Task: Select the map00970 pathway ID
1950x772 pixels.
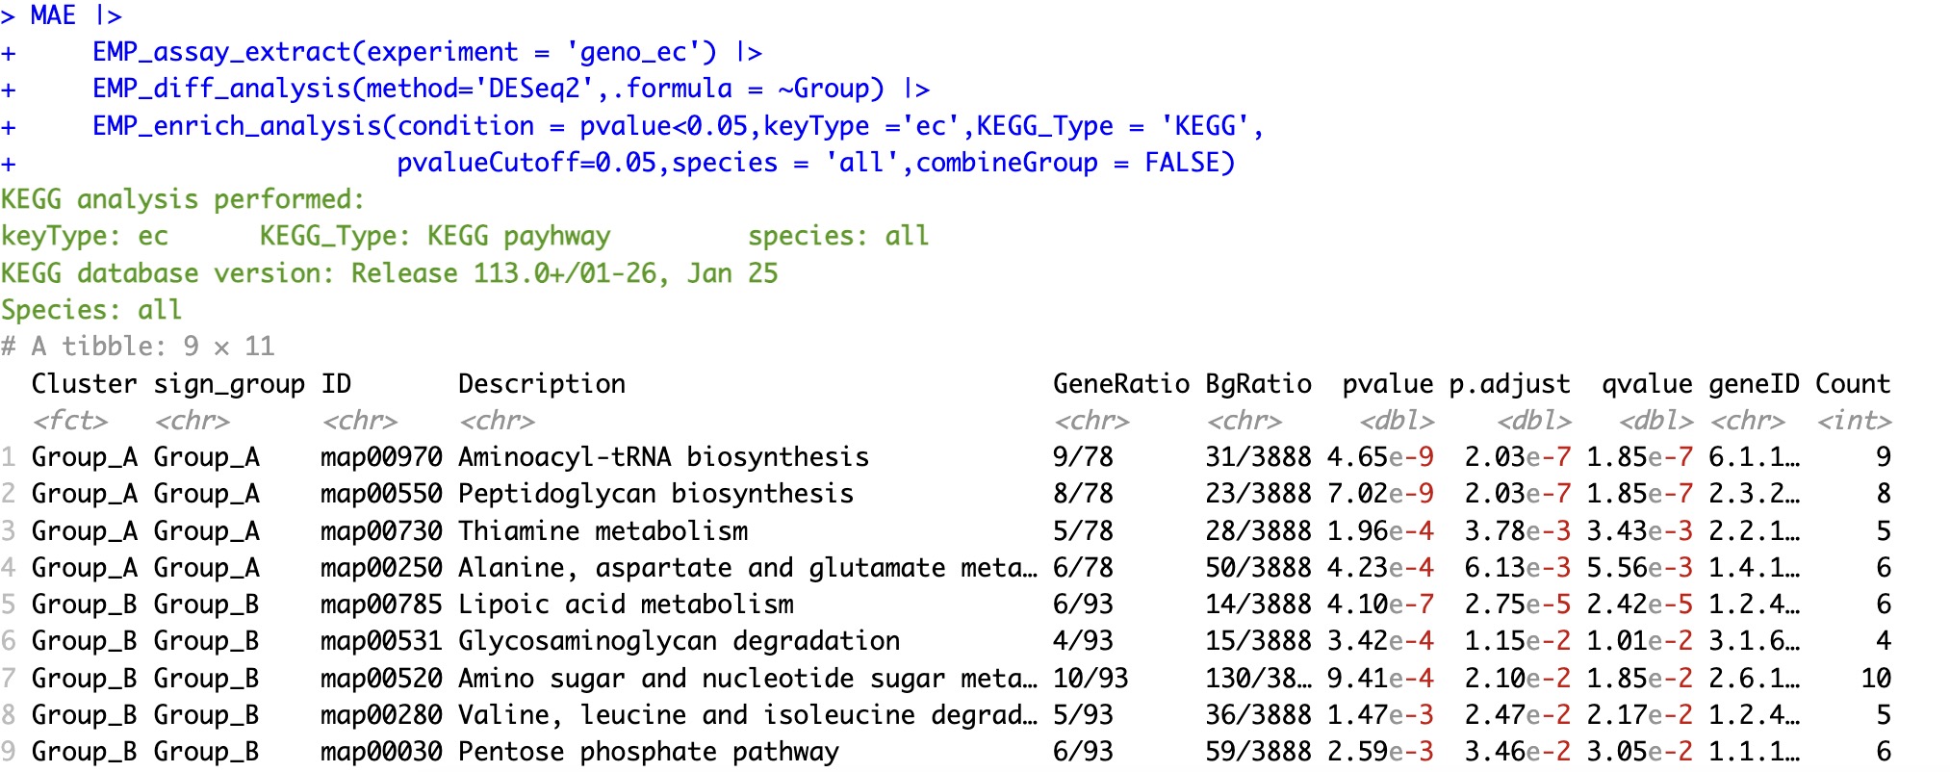Action: pos(381,457)
